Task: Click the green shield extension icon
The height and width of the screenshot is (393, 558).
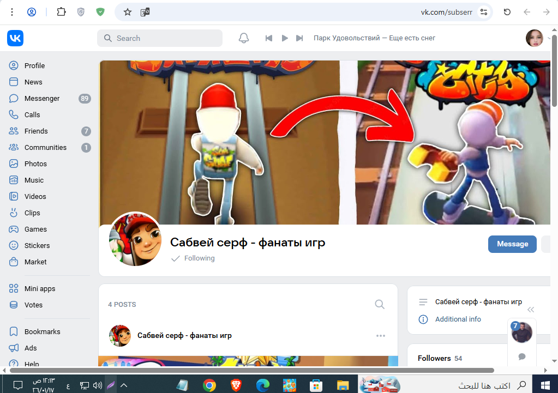Action: (100, 12)
